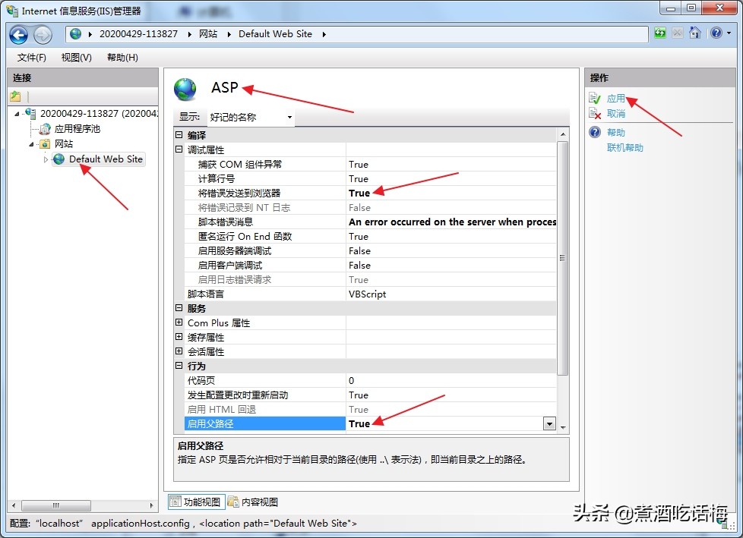Collapse the 行为 category
This screenshot has width=743, height=538.
click(179, 366)
